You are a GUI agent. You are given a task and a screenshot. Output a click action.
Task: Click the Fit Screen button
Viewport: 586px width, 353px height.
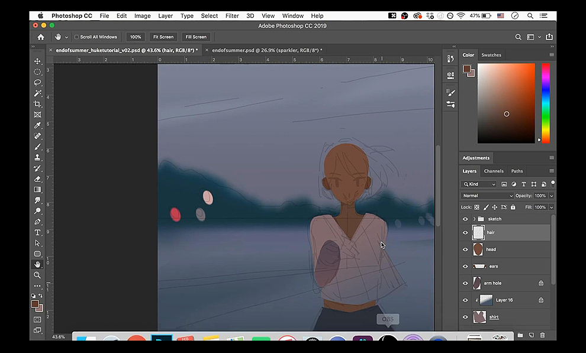tap(163, 37)
